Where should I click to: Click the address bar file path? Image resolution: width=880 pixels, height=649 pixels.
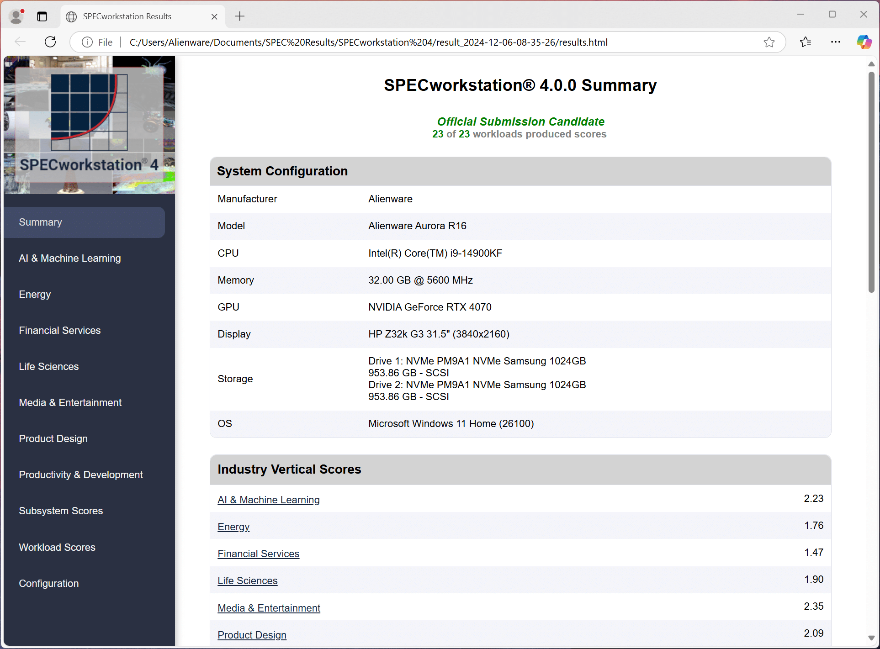pyautogui.click(x=368, y=42)
